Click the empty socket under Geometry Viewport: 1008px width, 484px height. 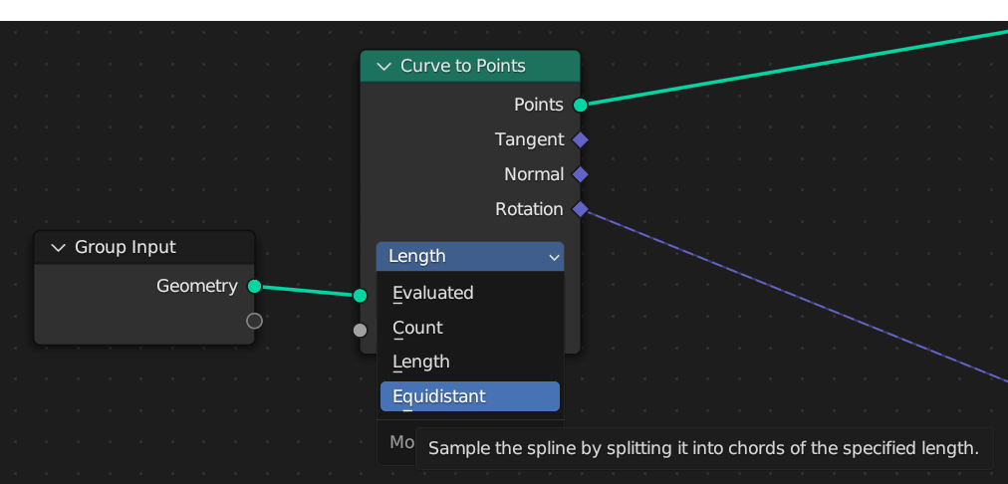[255, 321]
